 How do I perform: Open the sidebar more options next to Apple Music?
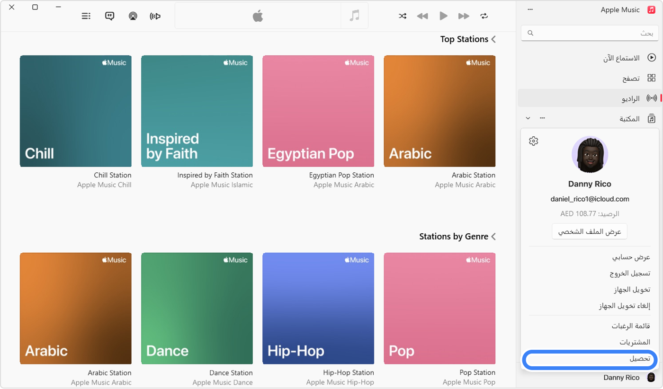pyautogui.click(x=530, y=9)
